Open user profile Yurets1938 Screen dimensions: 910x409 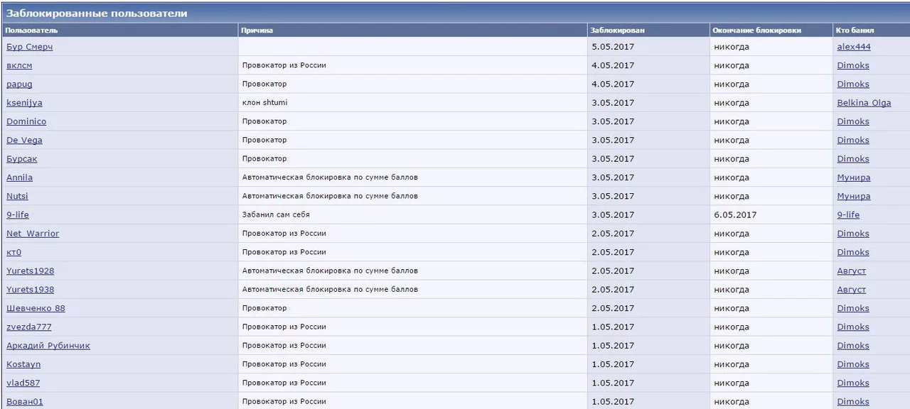coord(30,290)
